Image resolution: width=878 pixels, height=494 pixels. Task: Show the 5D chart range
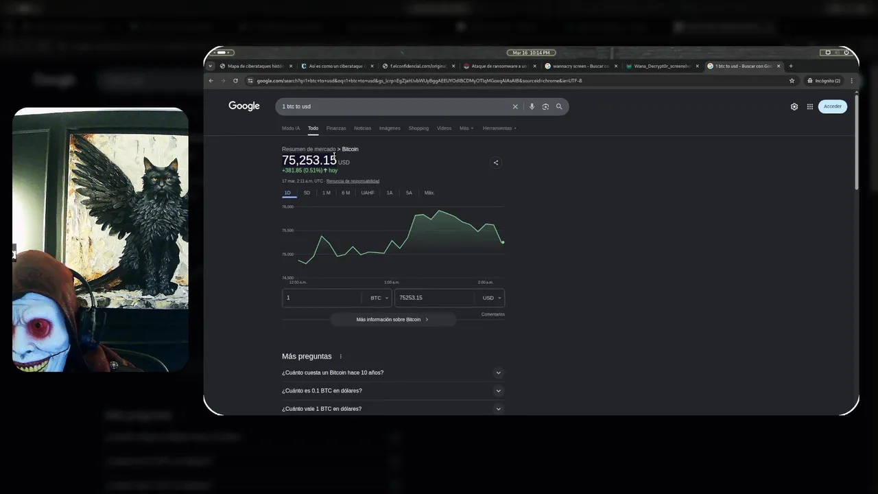pos(307,193)
